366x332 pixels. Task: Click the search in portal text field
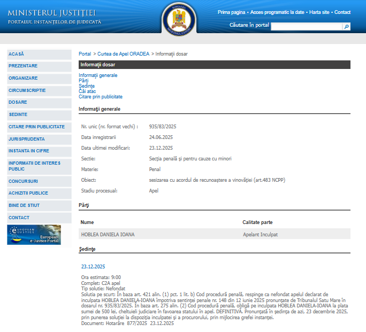pos(306,26)
